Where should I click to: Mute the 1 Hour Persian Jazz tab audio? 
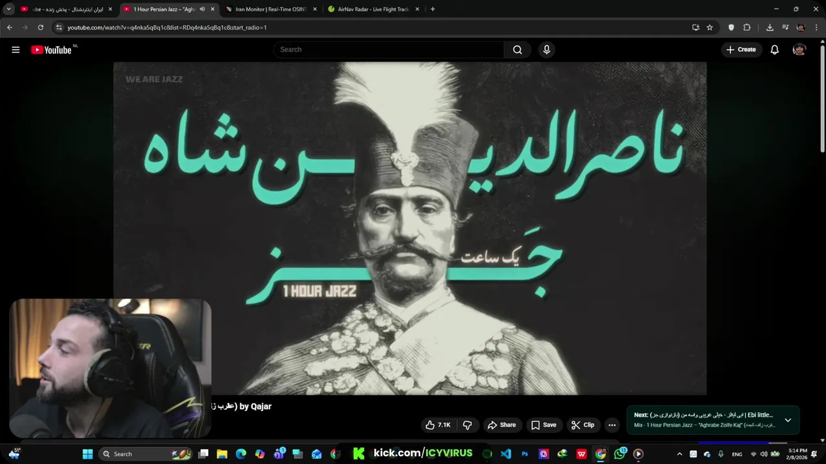pyautogui.click(x=202, y=9)
